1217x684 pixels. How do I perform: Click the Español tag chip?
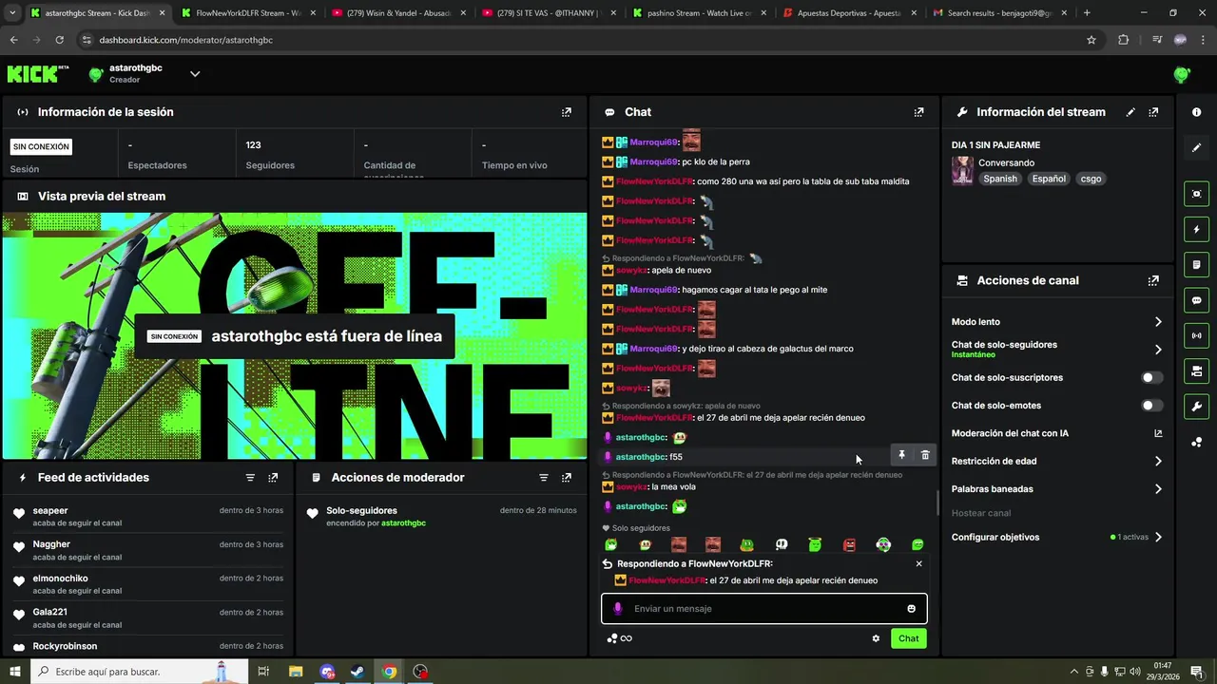coord(1049,179)
